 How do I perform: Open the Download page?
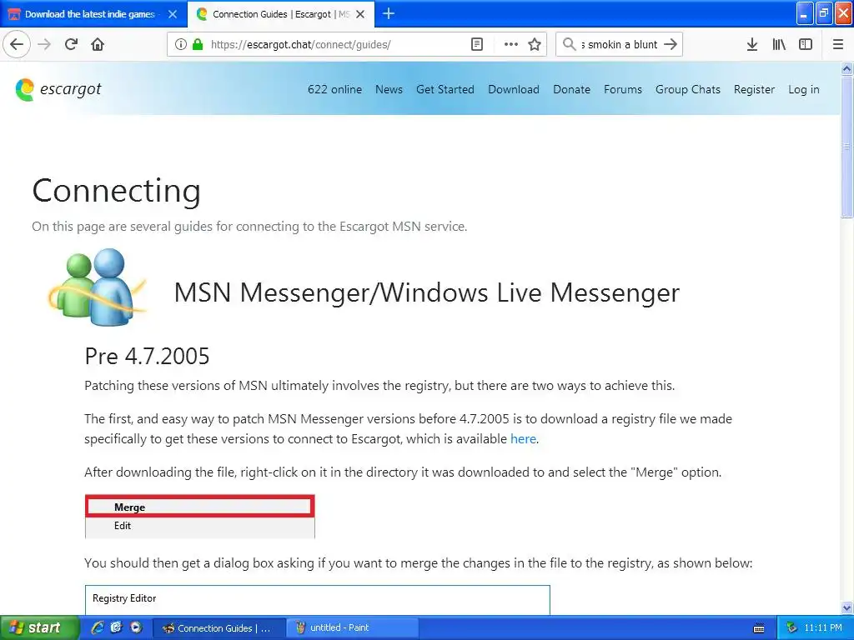pos(514,89)
